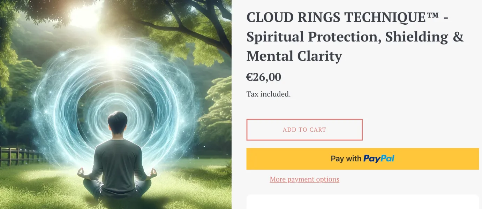Click the words Spiritual Protection in title
Image resolution: width=482 pixels, height=209 pixels.
click(312, 37)
